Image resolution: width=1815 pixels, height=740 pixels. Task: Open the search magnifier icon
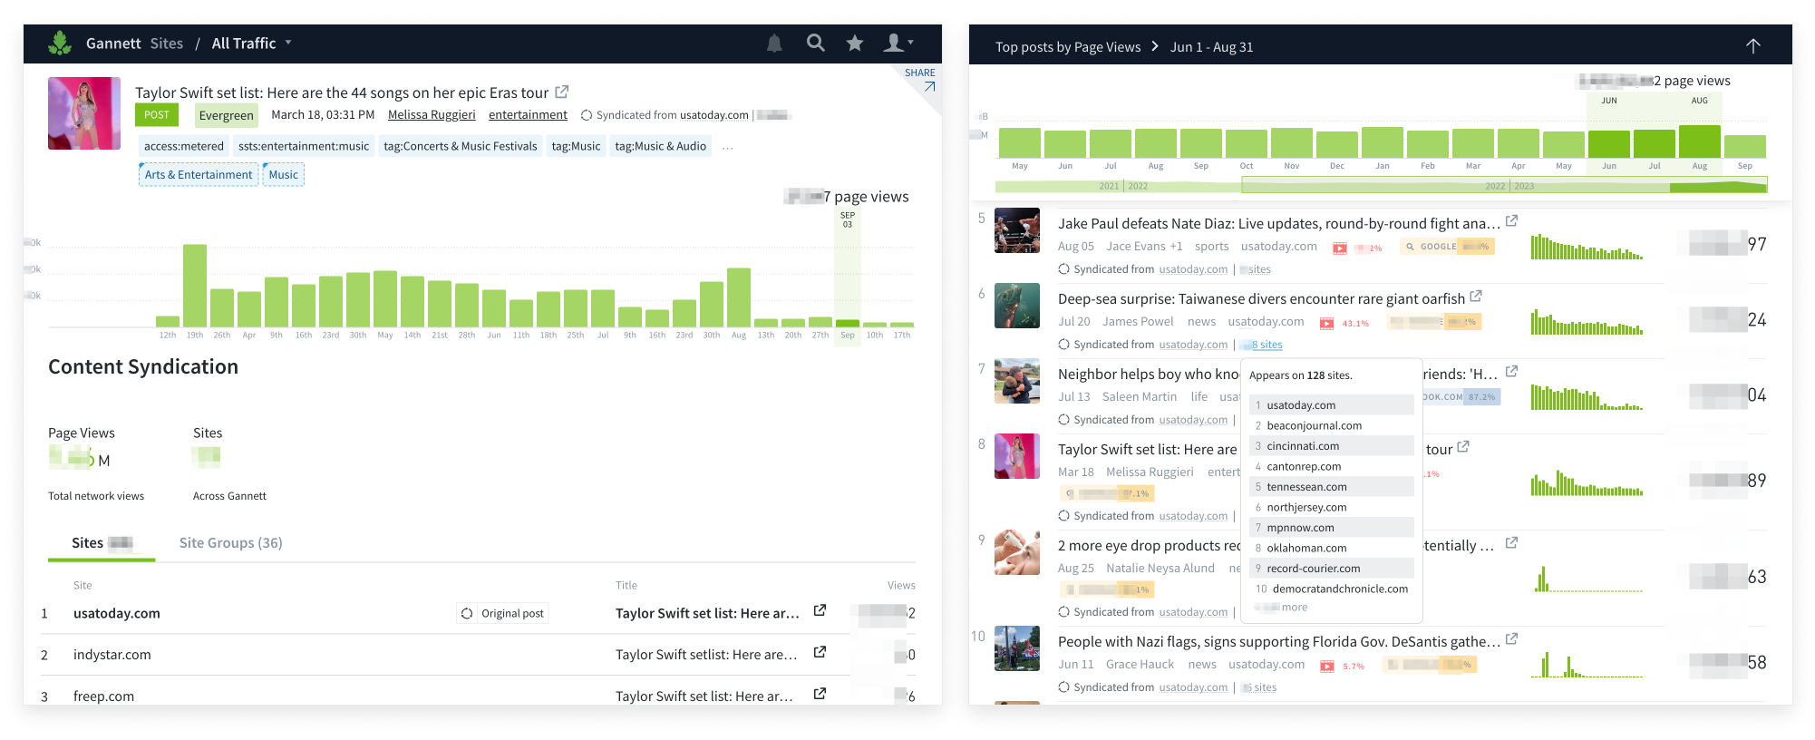pyautogui.click(x=816, y=43)
